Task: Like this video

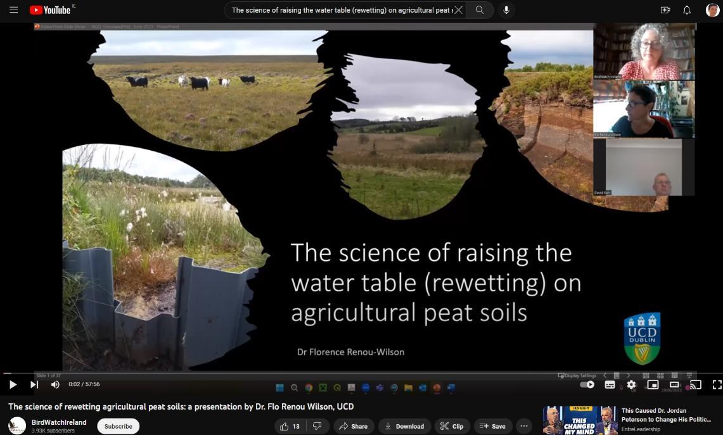Action: coord(290,426)
